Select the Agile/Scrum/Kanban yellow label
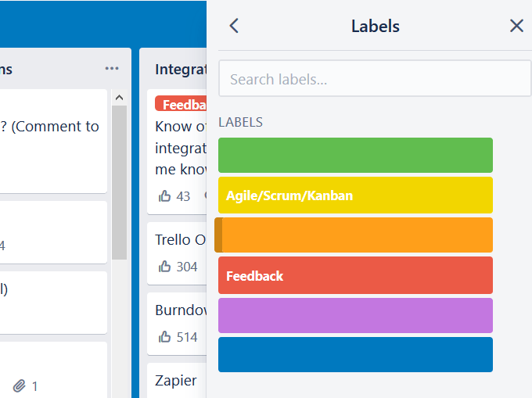The height and width of the screenshot is (398, 532). [355, 195]
